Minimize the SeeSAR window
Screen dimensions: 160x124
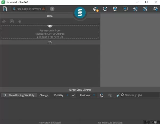(137, 2)
